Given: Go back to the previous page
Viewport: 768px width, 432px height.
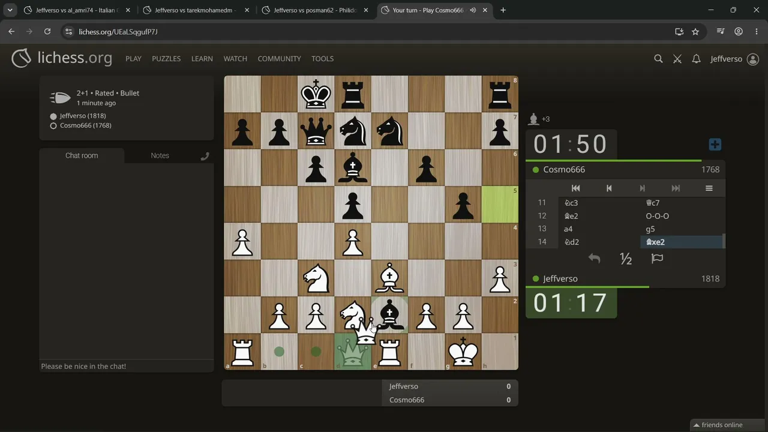Looking at the screenshot, I should (11, 32).
